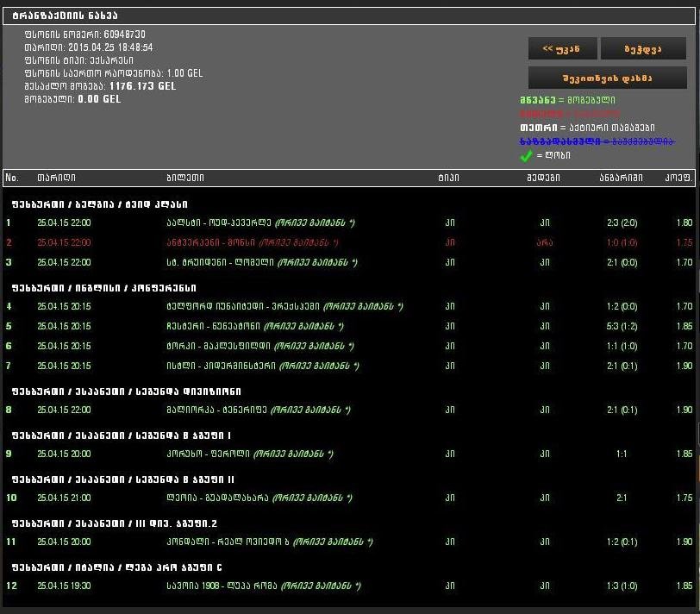
Task: Click date "25.04.15 19:30" in row 12
Action: [x=64, y=586]
